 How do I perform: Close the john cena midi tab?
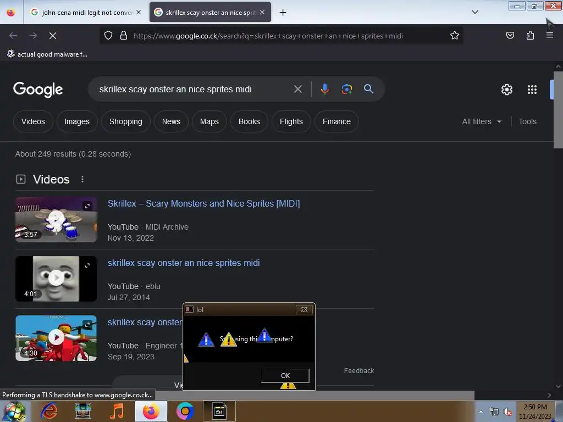[139, 12]
